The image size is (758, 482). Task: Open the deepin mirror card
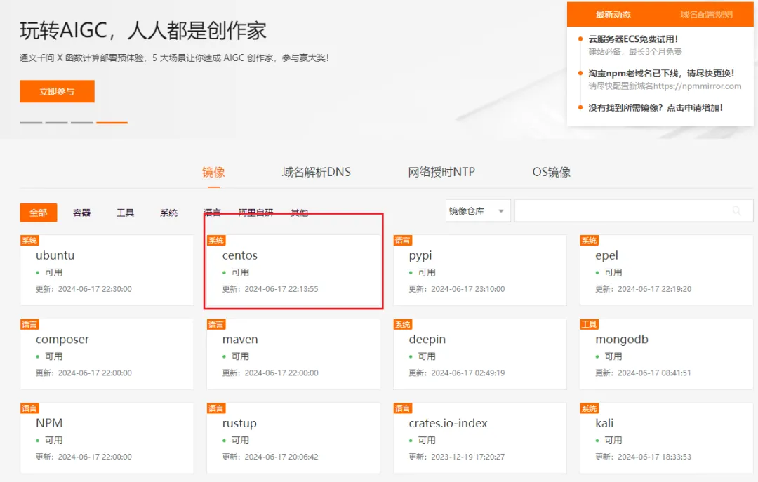pyautogui.click(x=480, y=354)
